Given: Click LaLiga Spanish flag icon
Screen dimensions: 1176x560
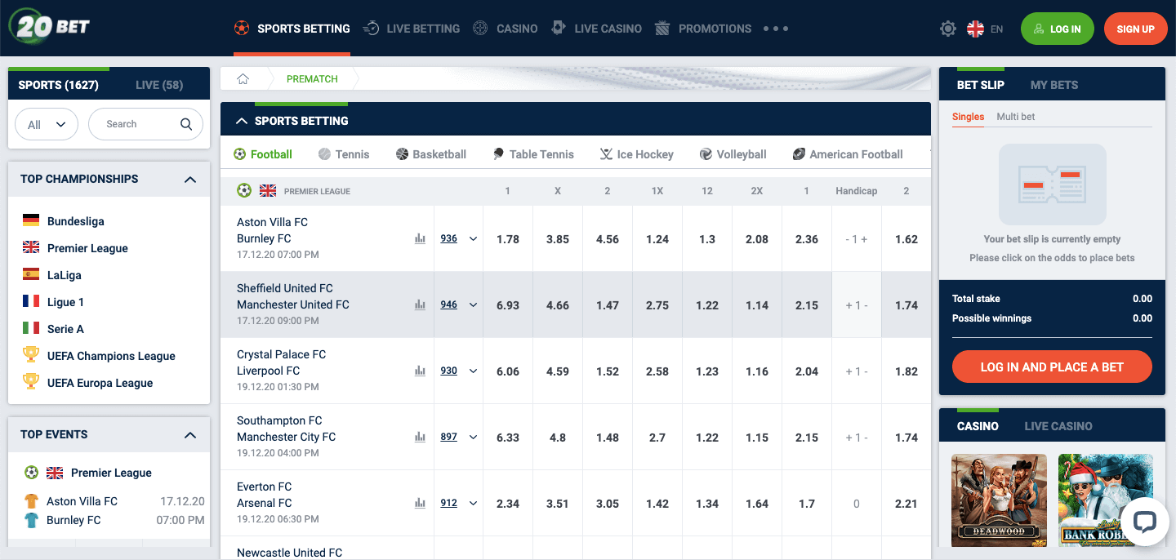Looking at the screenshot, I should pyautogui.click(x=31, y=274).
